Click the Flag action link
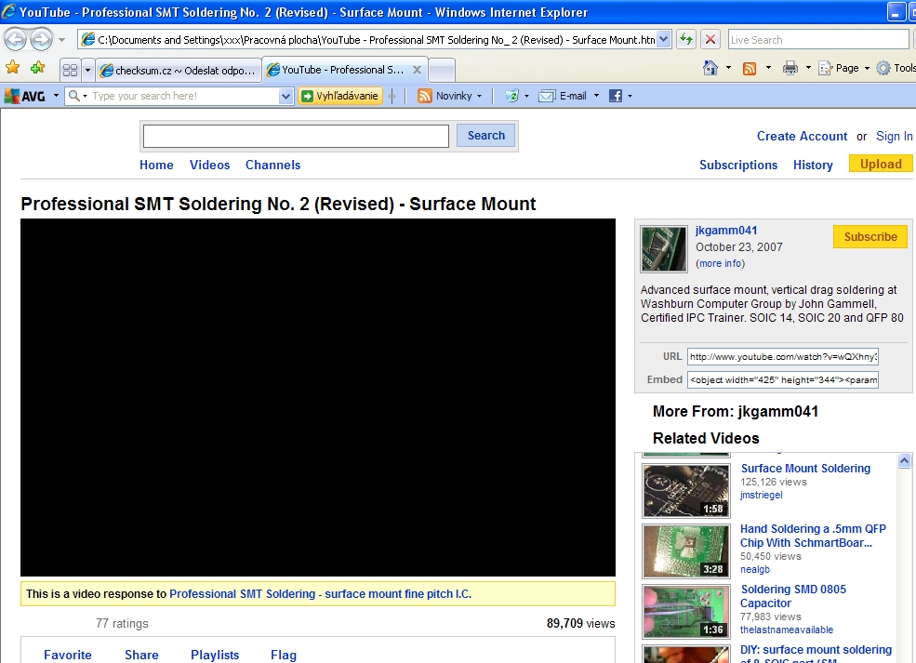 pyautogui.click(x=284, y=655)
